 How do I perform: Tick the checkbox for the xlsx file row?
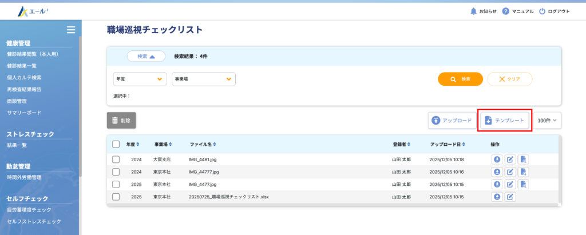tap(116, 197)
